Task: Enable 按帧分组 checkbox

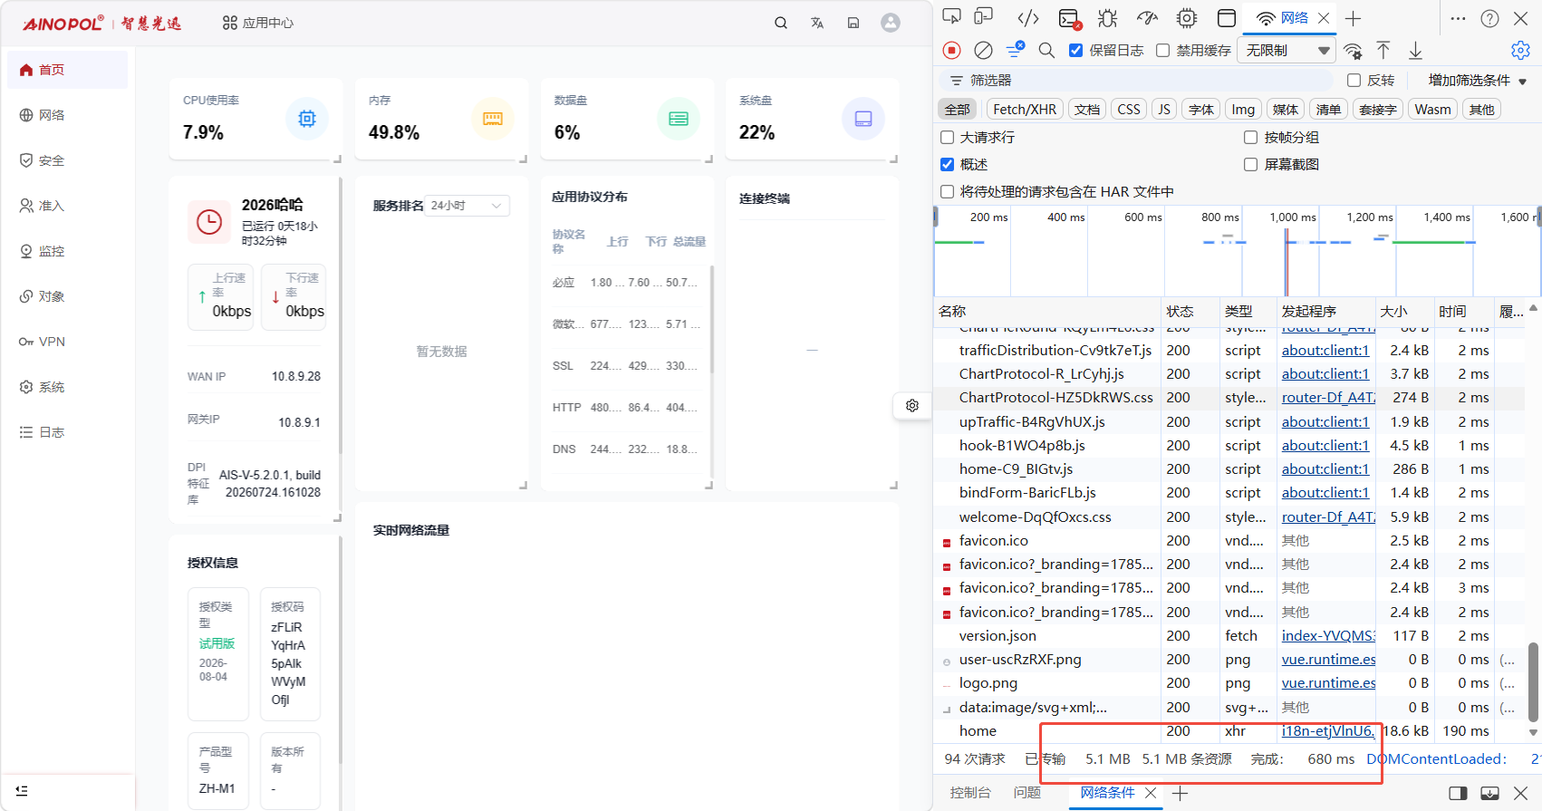Action: (1250, 138)
